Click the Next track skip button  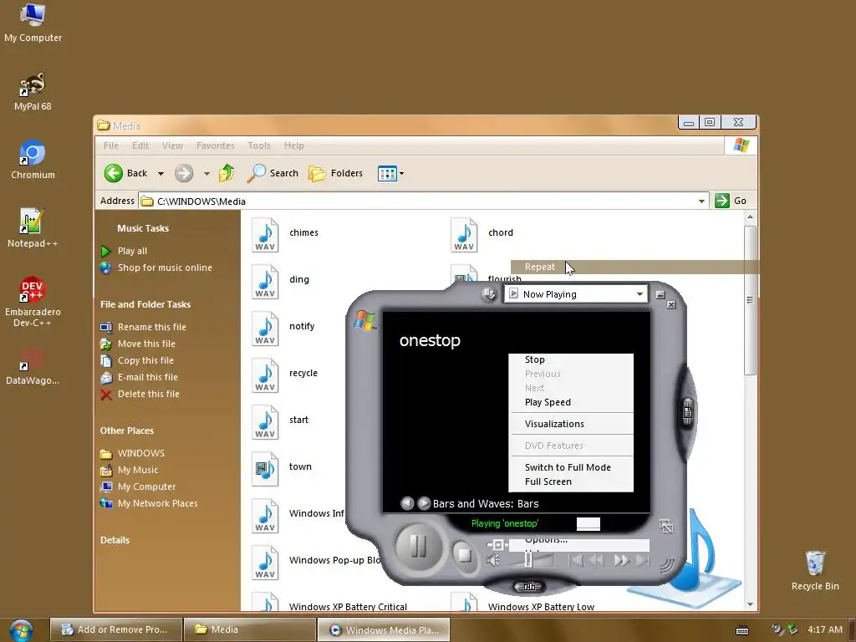click(643, 561)
